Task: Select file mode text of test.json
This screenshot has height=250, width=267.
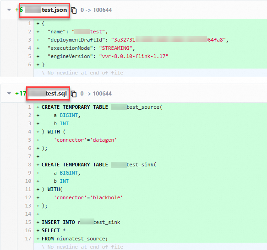Action: [96, 10]
